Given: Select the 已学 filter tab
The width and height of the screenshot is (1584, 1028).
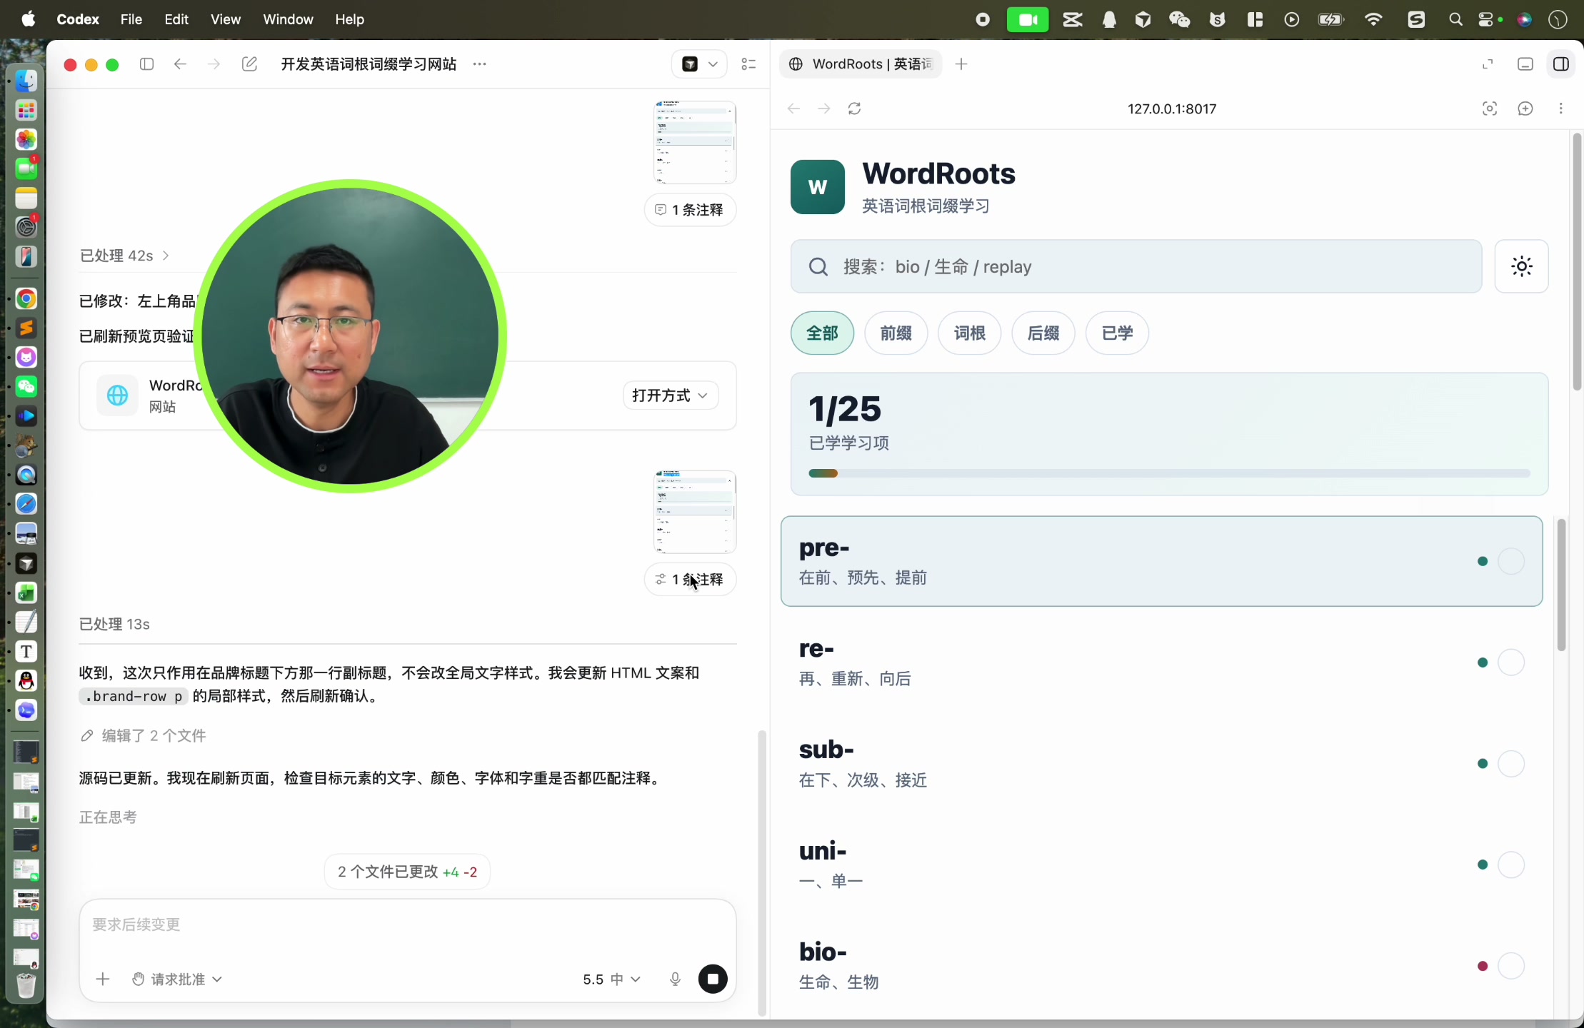Looking at the screenshot, I should pyautogui.click(x=1117, y=333).
